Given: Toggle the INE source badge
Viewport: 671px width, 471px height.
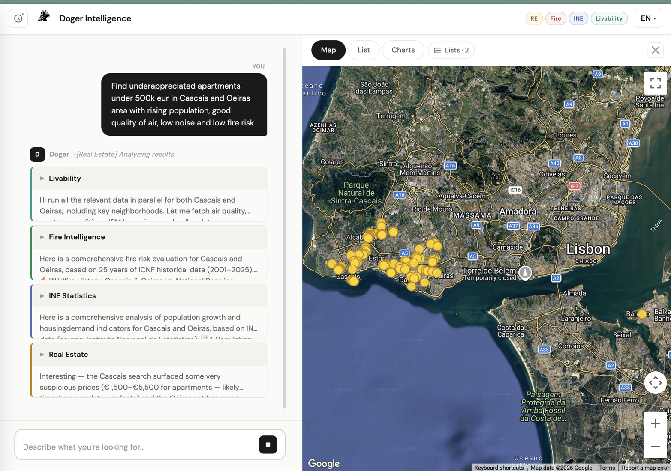Looking at the screenshot, I should pyautogui.click(x=578, y=18).
